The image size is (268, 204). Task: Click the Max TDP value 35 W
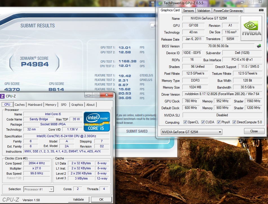(x=76, y=119)
